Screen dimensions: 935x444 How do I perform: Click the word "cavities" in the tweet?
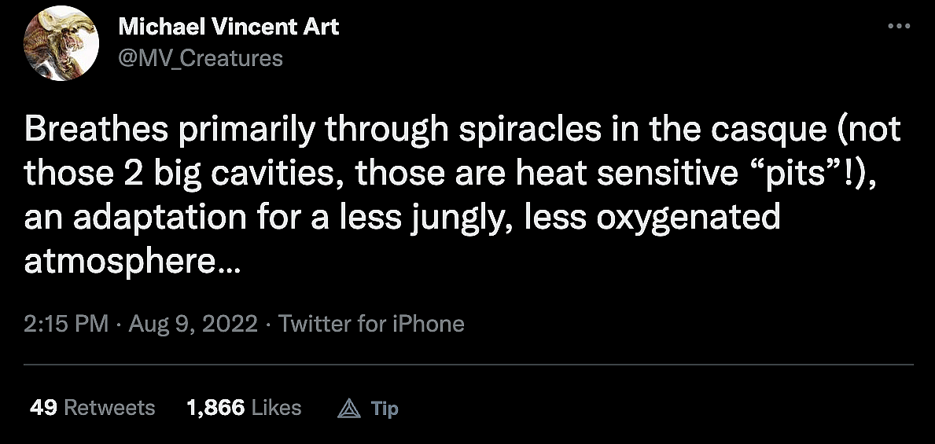[x=272, y=174]
